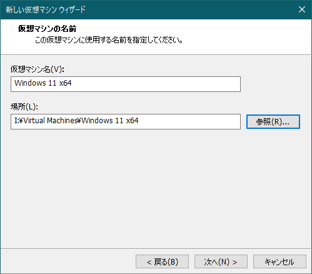Open the 参照(R)... browse dialog
The image size is (312, 274).
(273, 121)
